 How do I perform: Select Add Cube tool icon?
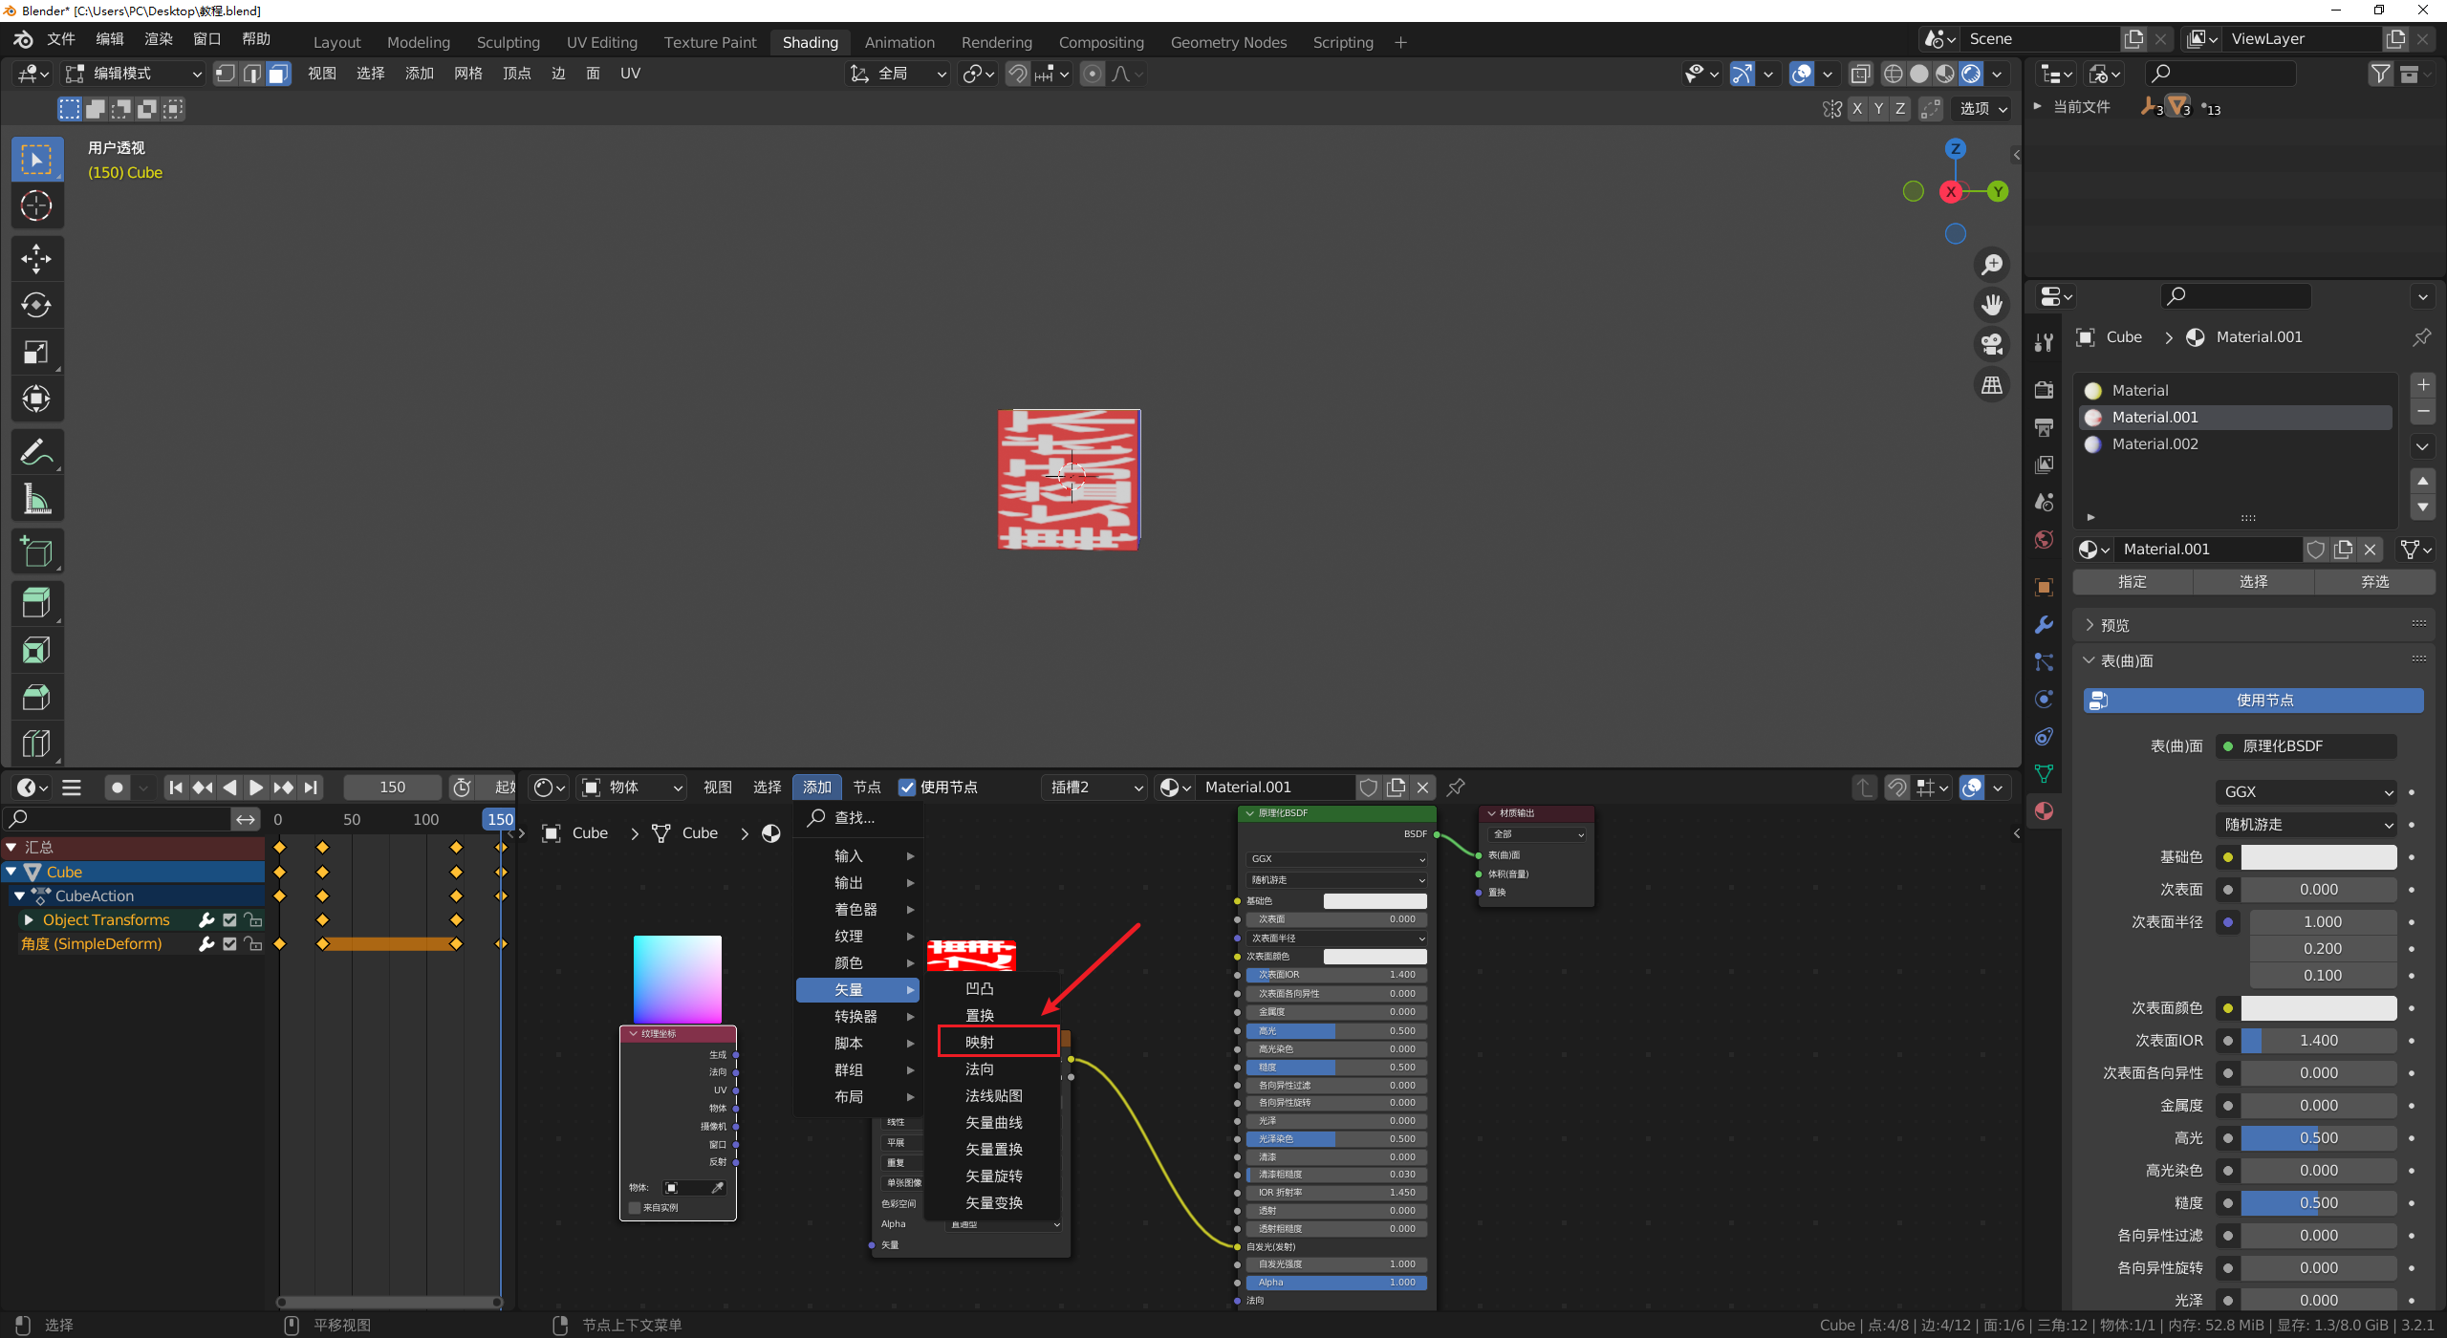point(36,552)
